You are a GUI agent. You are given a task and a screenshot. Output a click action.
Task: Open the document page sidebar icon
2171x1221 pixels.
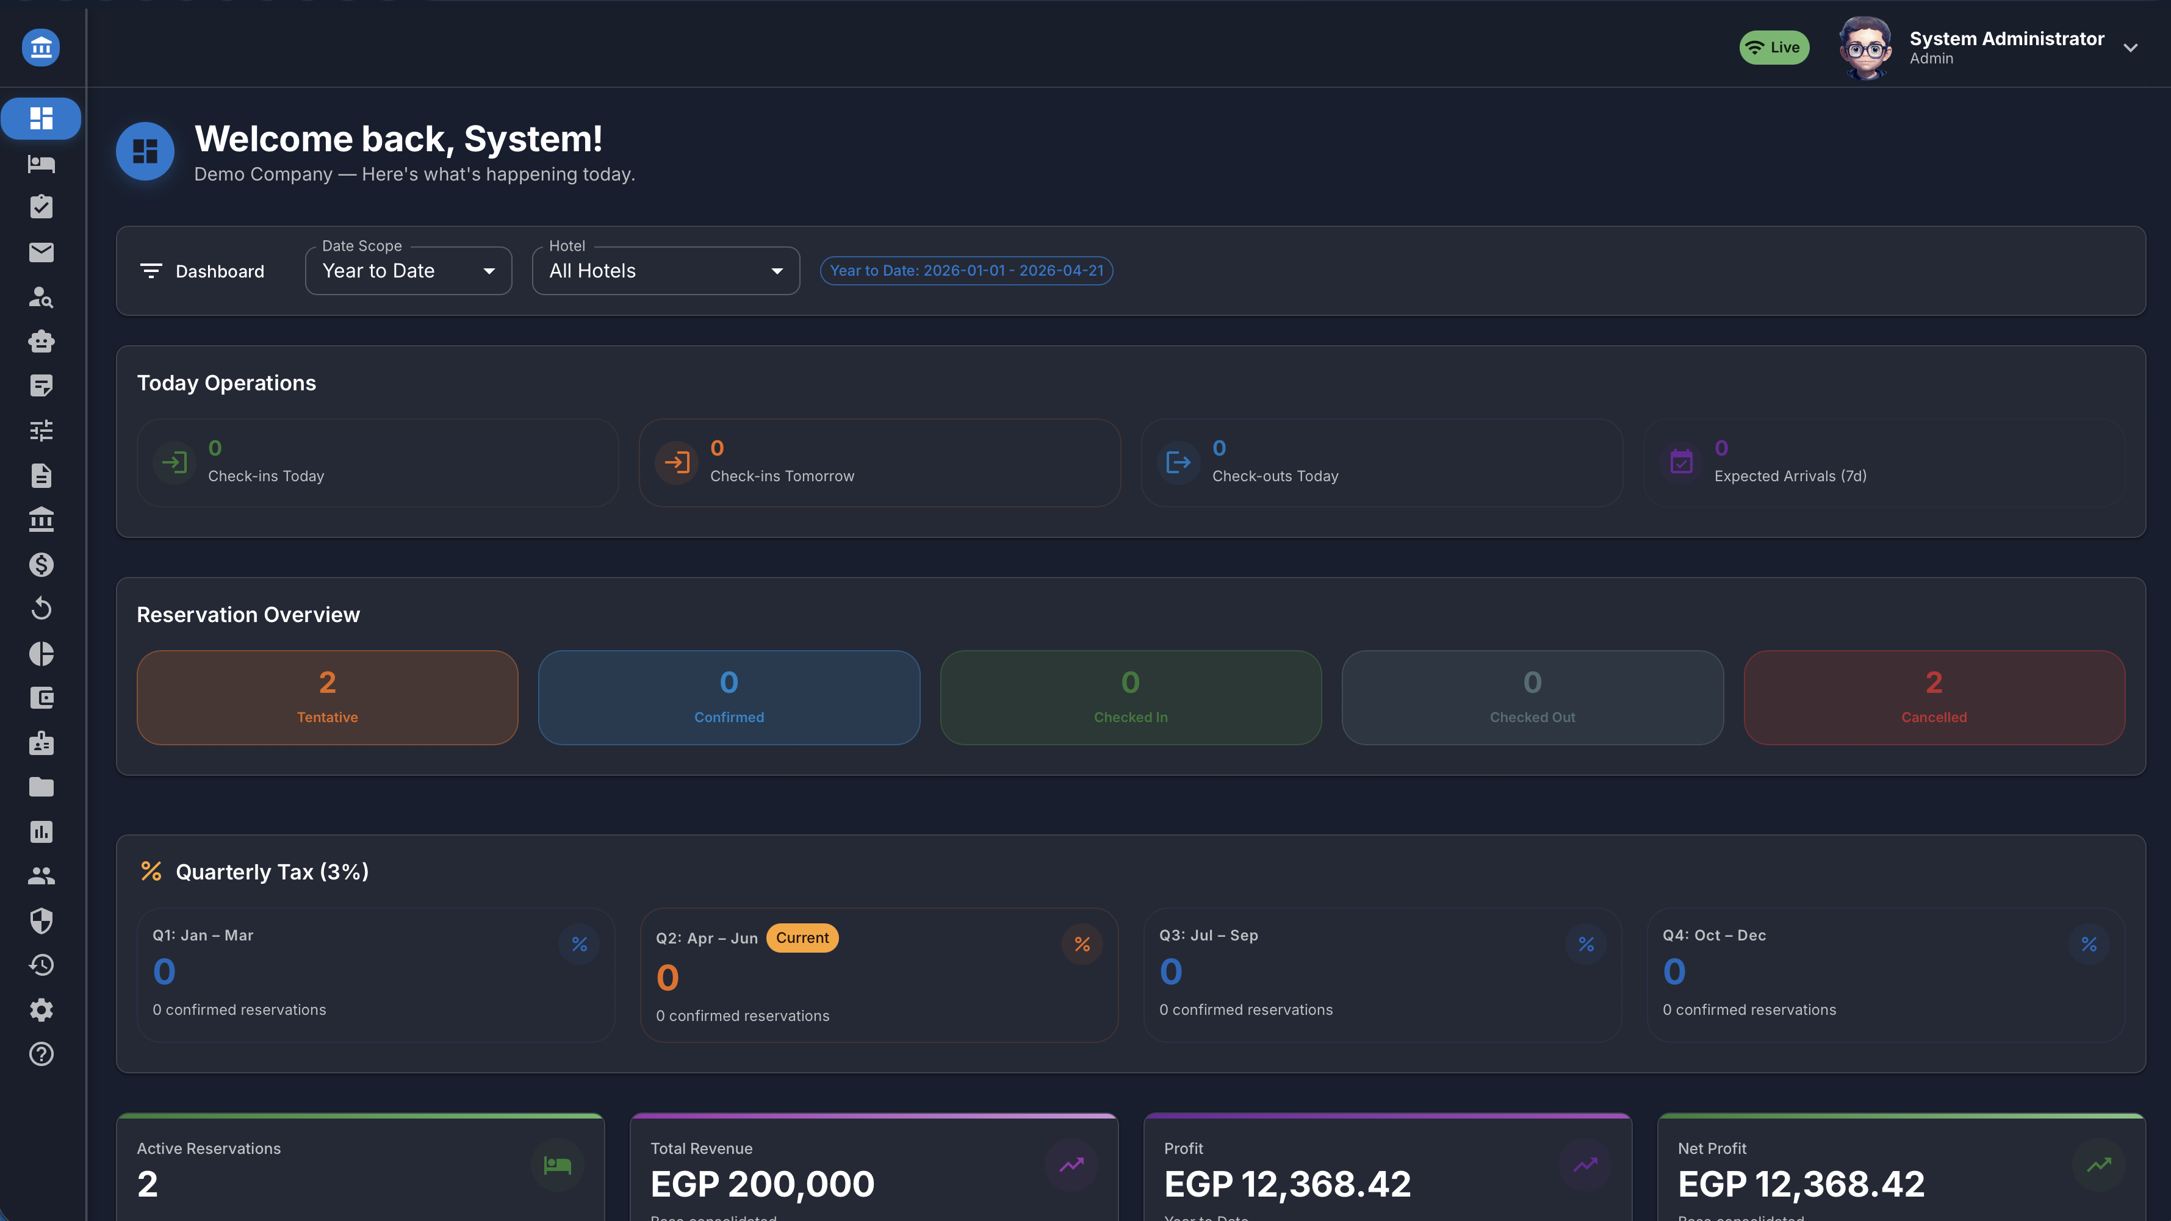(x=40, y=475)
